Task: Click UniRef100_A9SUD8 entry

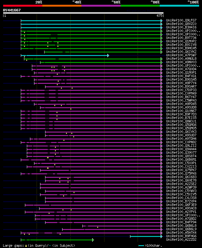Action: click(181, 108)
